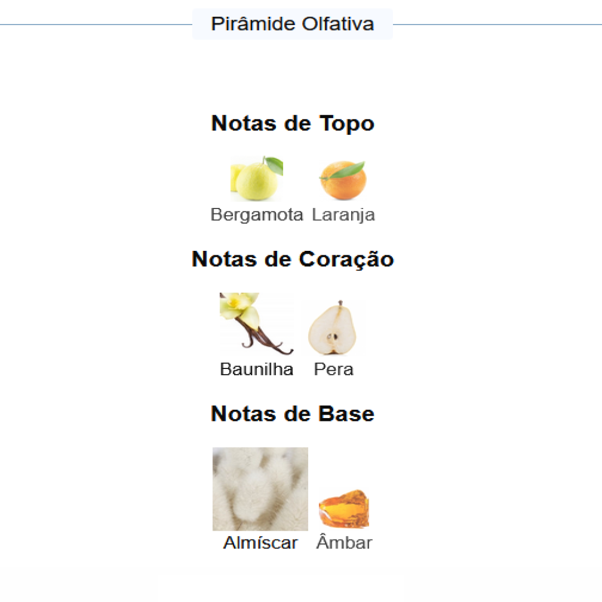602x602 pixels.
Task: Click the orange fruit image
Action: point(343,180)
